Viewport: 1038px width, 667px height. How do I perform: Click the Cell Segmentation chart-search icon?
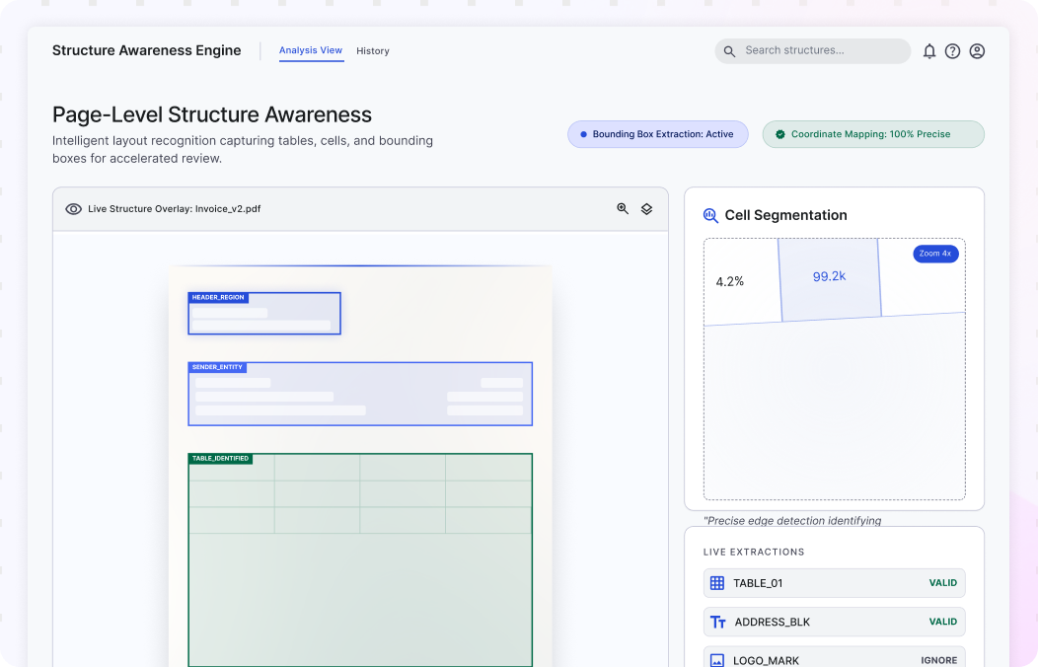coord(710,215)
